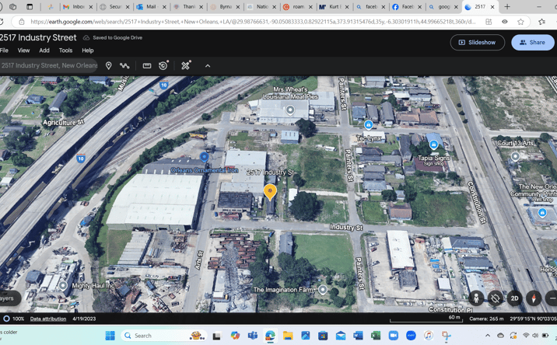
Task: Click the Agriculture St street label
Action: point(64,123)
